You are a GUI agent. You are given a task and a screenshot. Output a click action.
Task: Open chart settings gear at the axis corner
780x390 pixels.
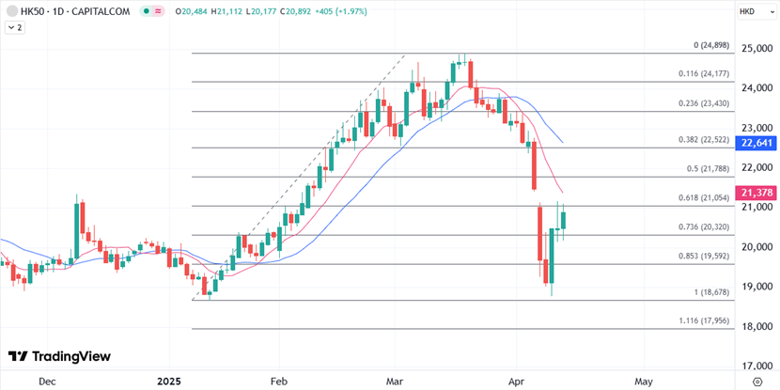coord(757,382)
